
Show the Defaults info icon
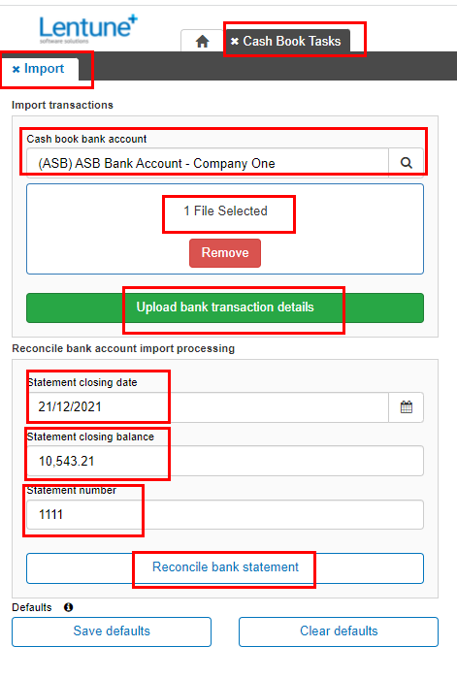click(x=69, y=607)
